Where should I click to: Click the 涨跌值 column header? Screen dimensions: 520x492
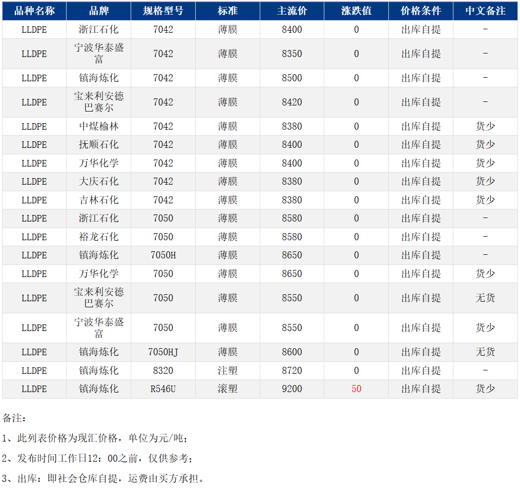(x=356, y=11)
